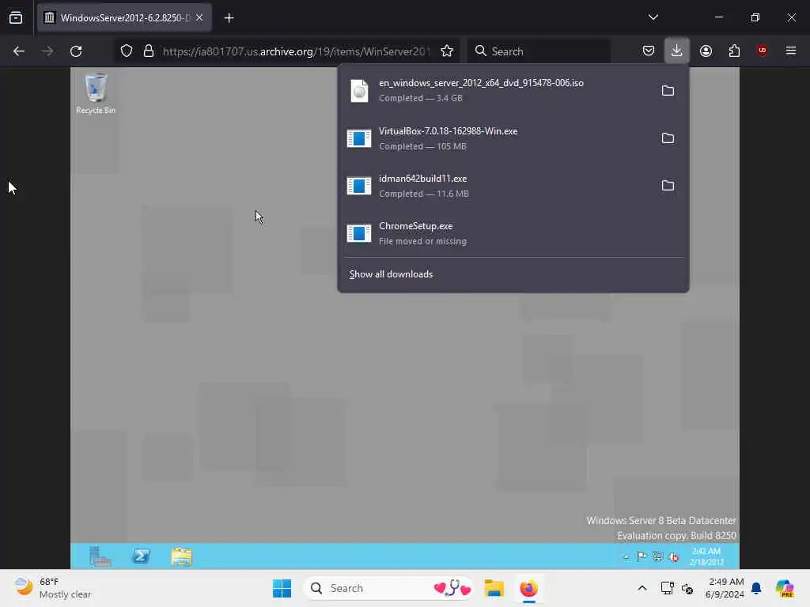Open the Firefox account icon
The height and width of the screenshot is (607, 810).
point(706,51)
